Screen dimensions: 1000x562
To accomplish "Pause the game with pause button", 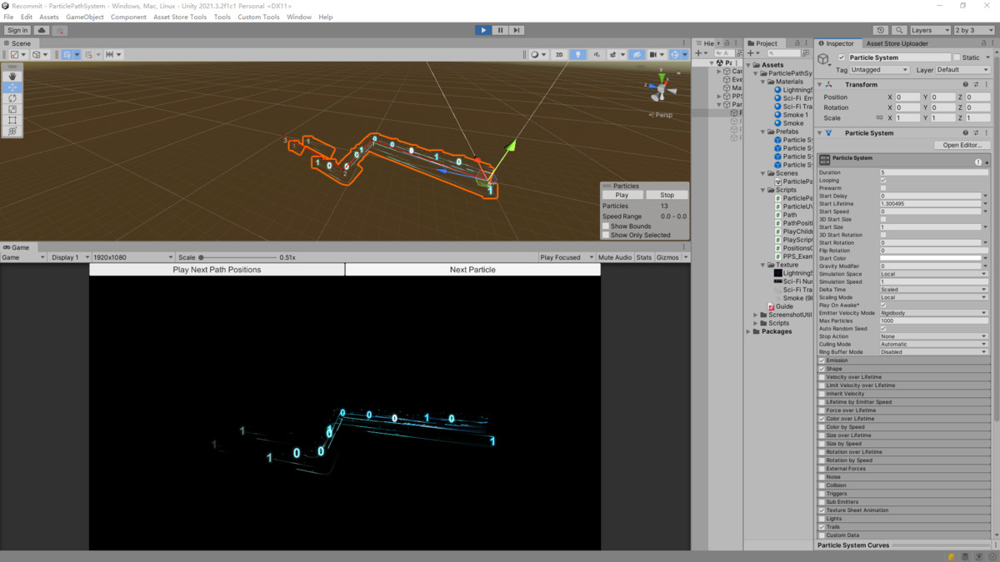I will pyautogui.click(x=500, y=30).
